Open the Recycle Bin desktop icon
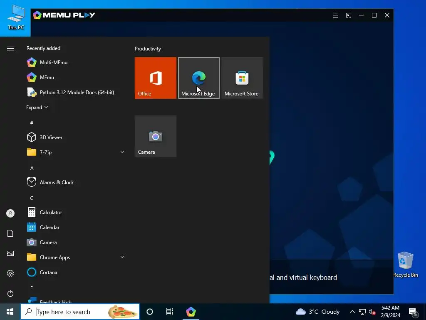 tap(406, 265)
